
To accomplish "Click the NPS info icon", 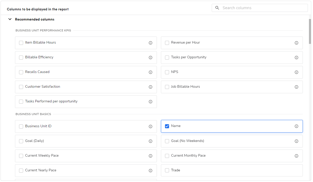I will coord(296,72).
